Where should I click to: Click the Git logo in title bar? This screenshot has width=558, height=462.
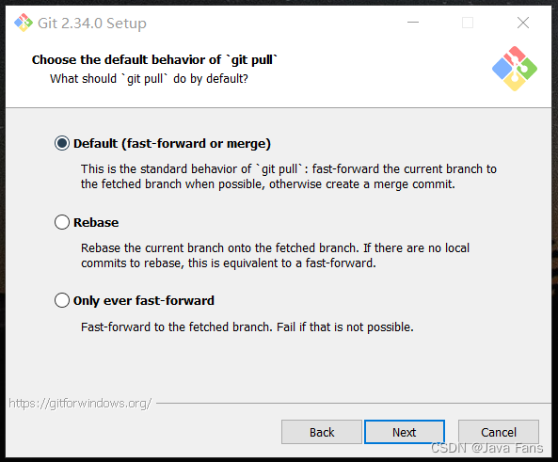pyautogui.click(x=24, y=23)
